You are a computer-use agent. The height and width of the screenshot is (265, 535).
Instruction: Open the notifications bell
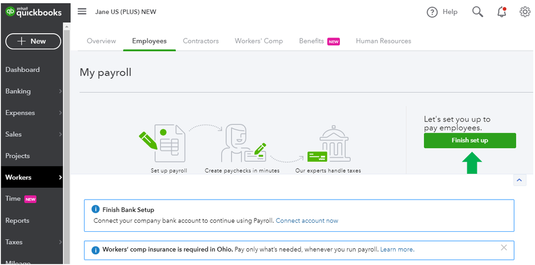click(502, 12)
